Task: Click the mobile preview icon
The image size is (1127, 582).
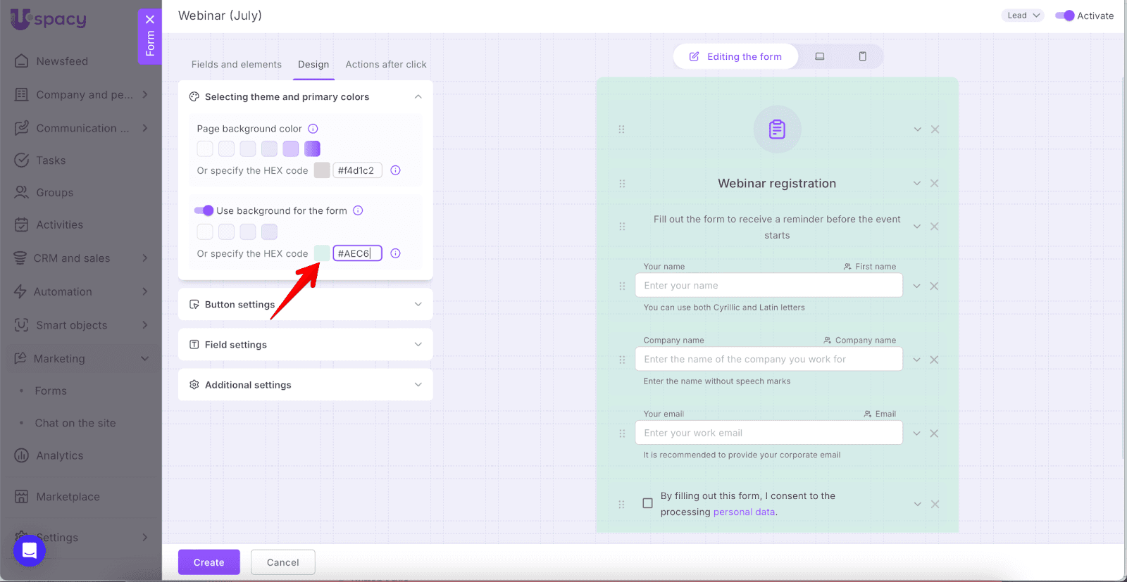Action: [x=862, y=56]
